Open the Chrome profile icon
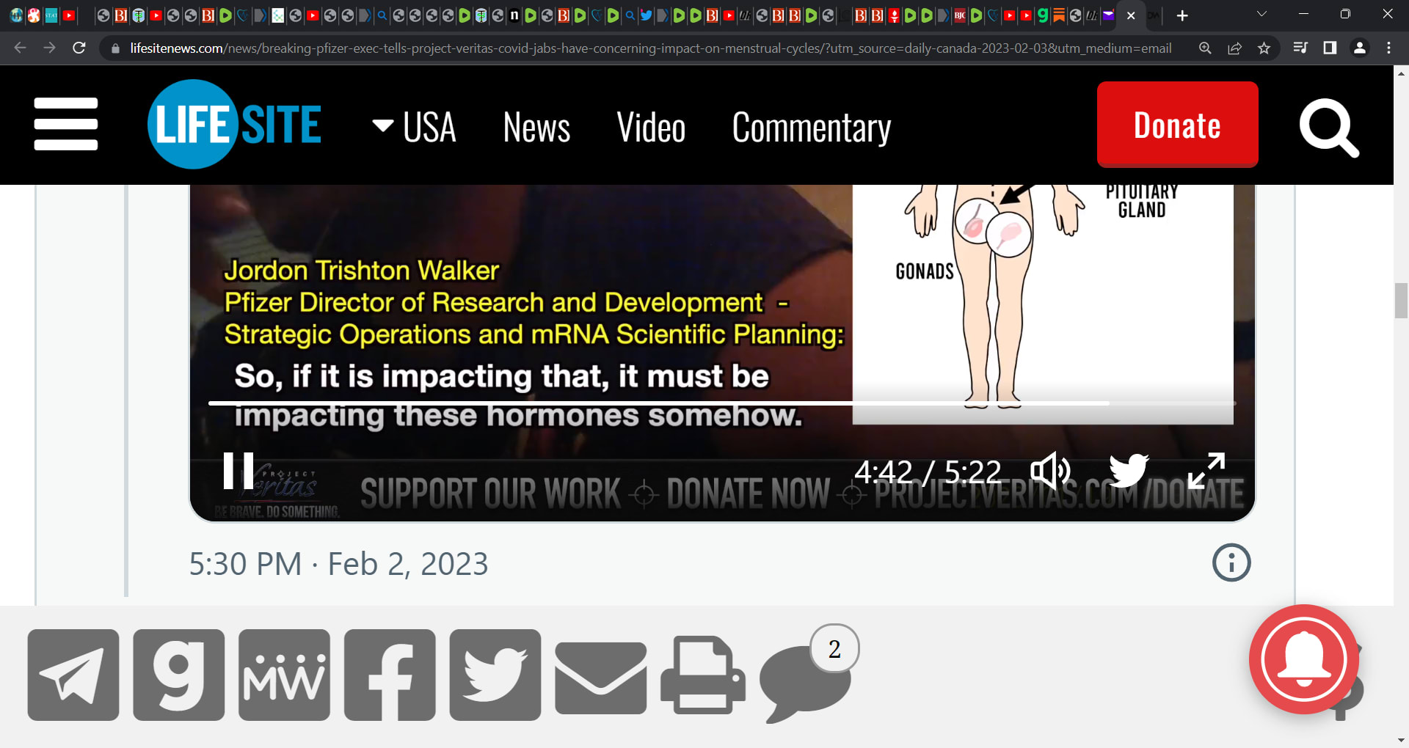This screenshot has width=1409, height=748. point(1359,48)
